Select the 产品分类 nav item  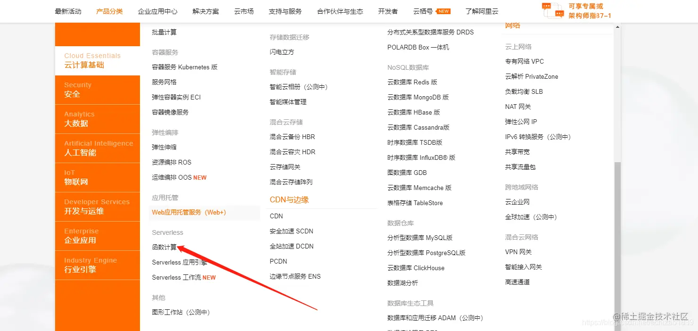pos(109,11)
